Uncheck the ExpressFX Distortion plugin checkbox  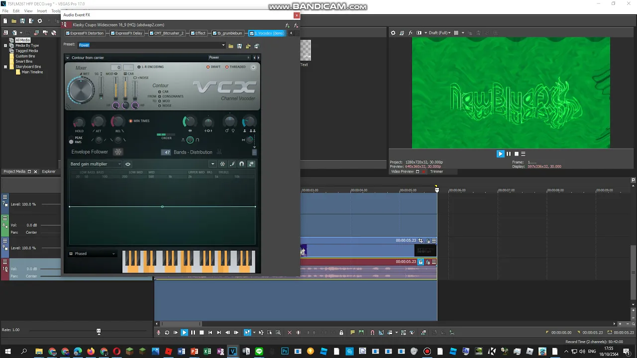[68, 33]
